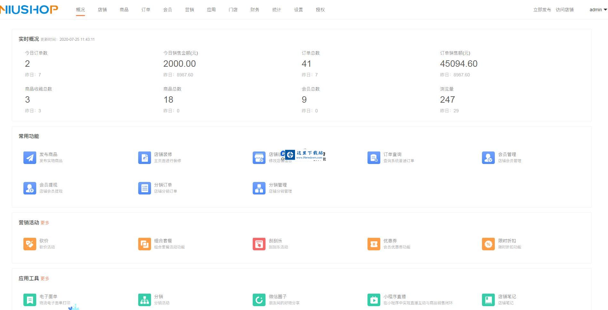The height and width of the screenshot is (310, 608).
Task: Open the 分销管理 distribution management icon
Action: pyautogui.click(x=259, y=188)
